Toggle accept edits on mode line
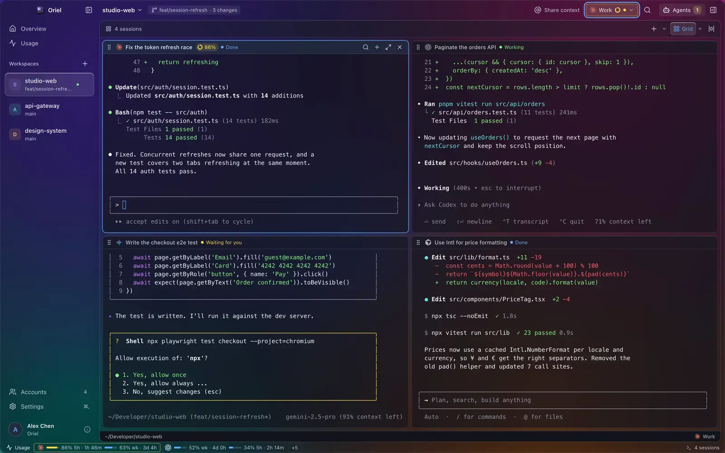The image size is (725, 453). click(x=185, y=222)
